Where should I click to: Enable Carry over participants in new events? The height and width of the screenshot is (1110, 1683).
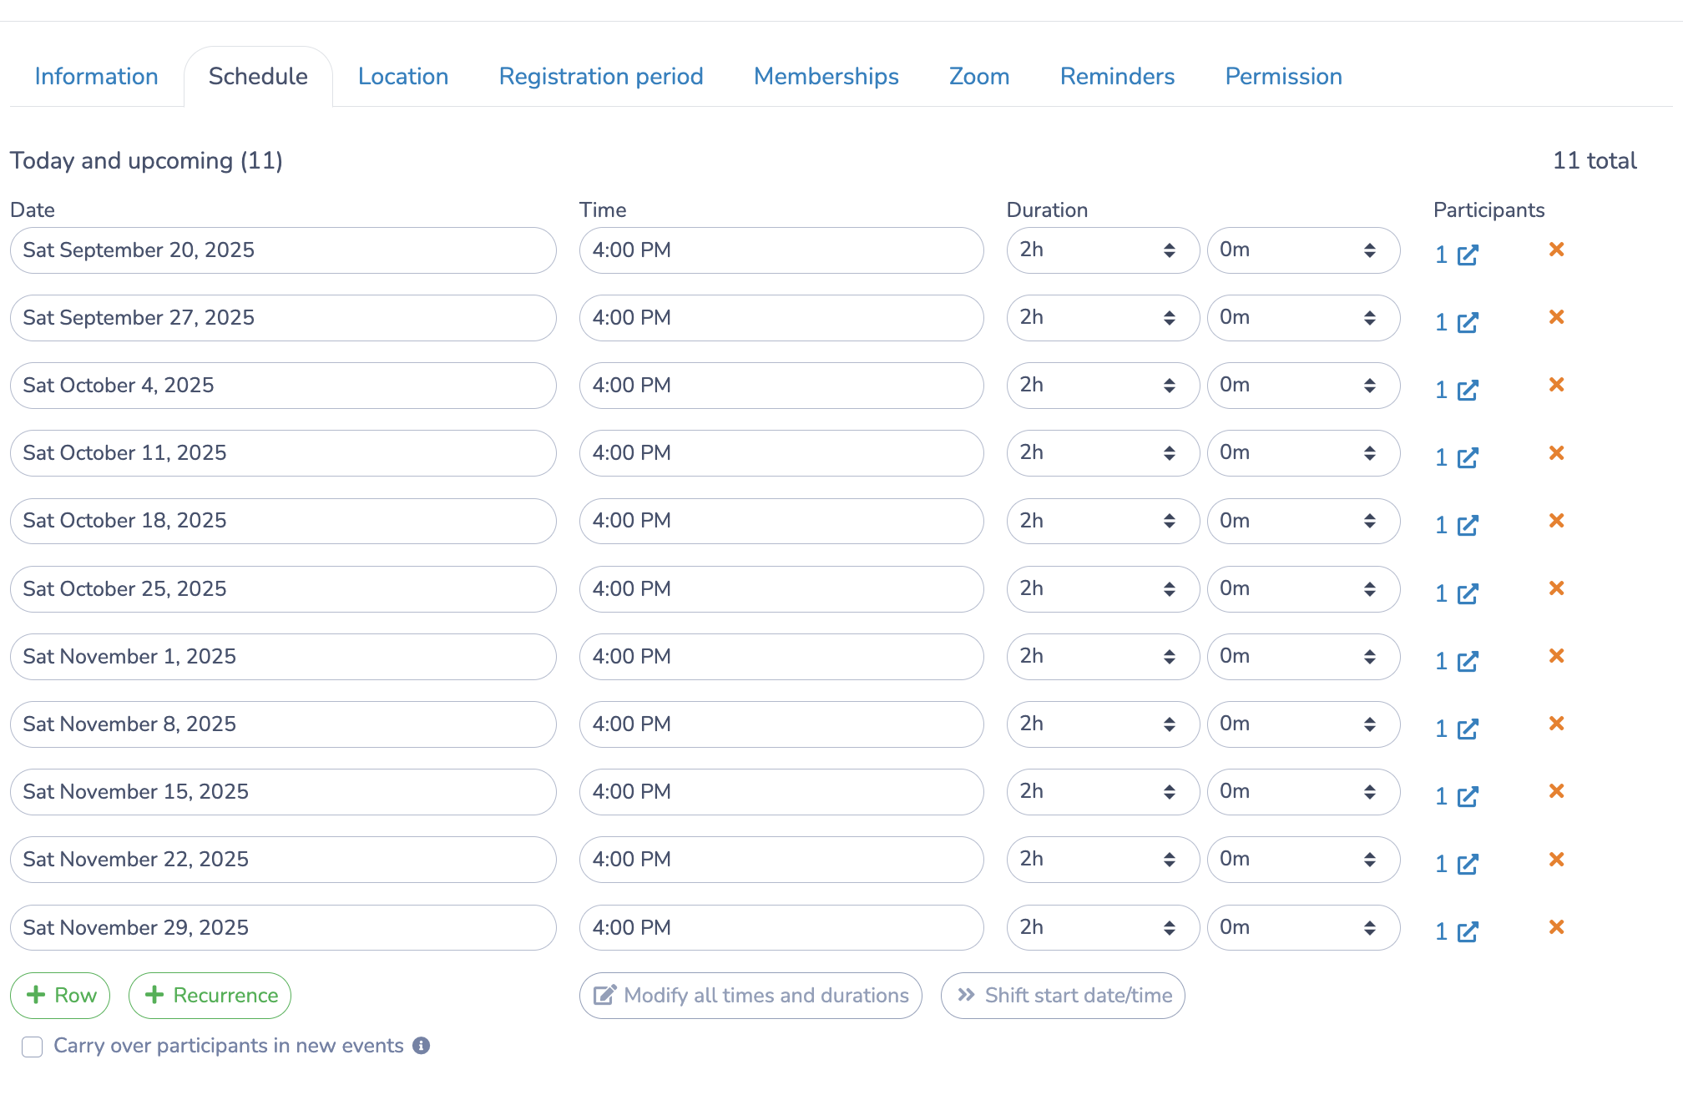tap(33, 1047)
